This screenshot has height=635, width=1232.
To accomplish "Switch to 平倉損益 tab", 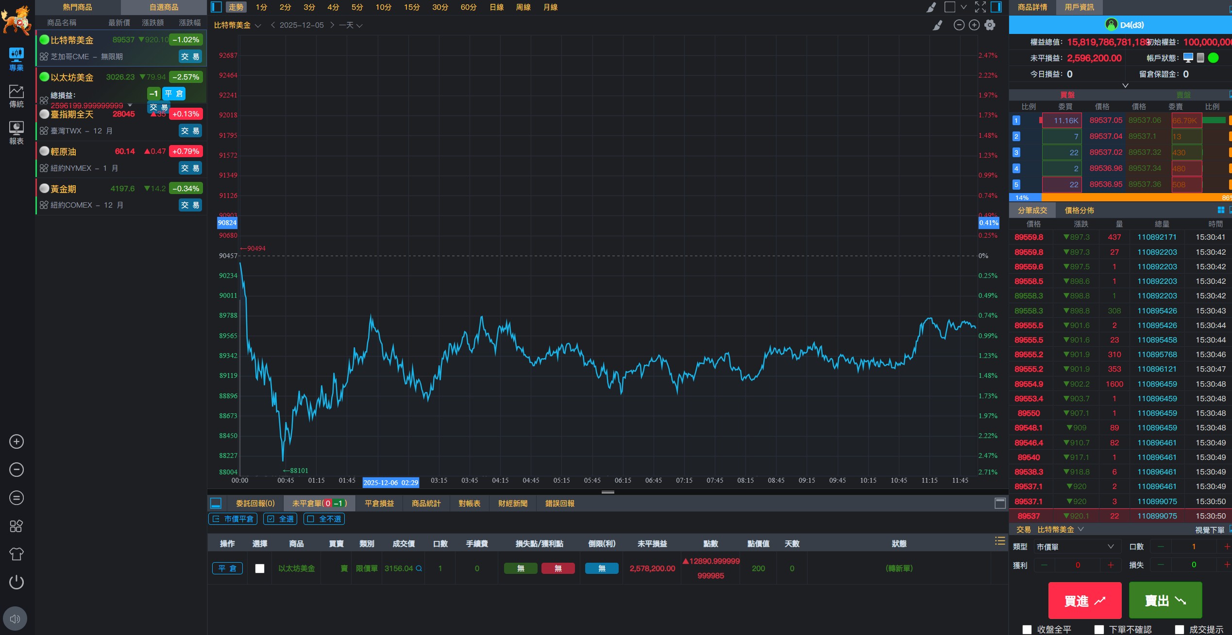I will [x=379, y=504].
